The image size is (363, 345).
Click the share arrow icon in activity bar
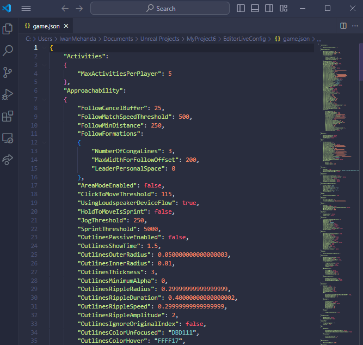8,159
